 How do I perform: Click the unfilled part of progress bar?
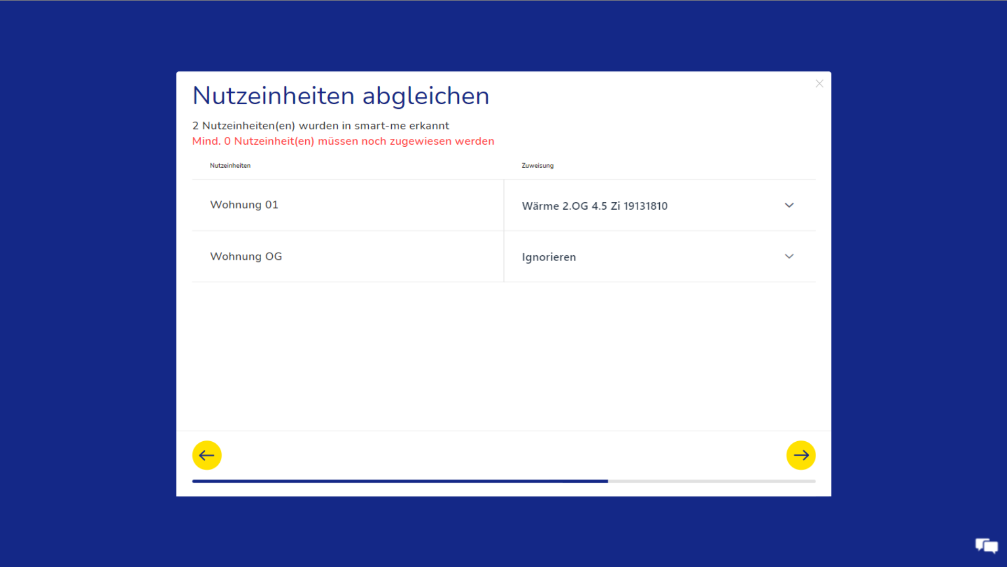click(711, 481)
